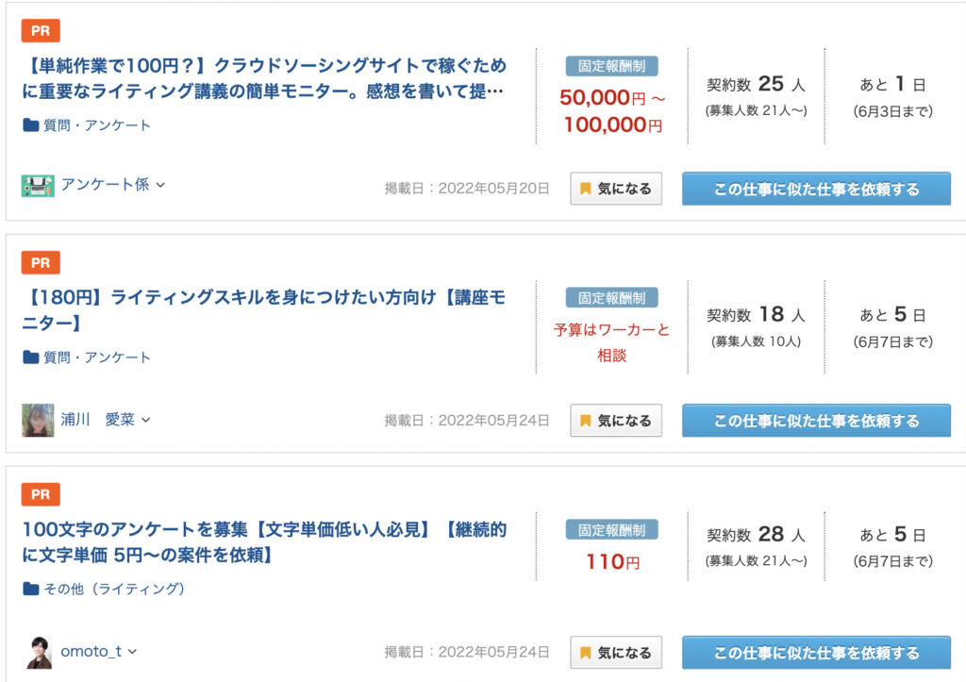Open the その他（ライティング） category link
This screenshot has height=682, width=966.
(x=114, y=589)
